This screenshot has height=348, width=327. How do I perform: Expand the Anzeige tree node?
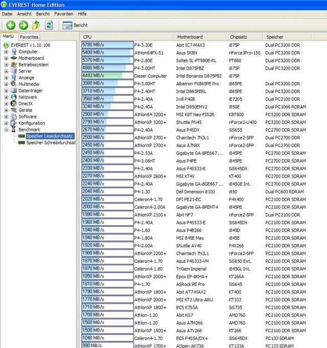pos(6,78)
